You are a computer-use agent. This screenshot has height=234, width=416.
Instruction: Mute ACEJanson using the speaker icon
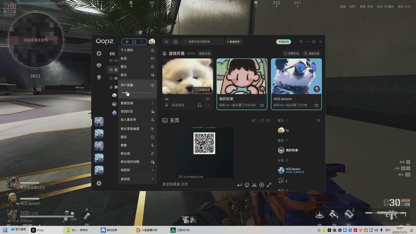pyautogui.click(x=316, y=106)
